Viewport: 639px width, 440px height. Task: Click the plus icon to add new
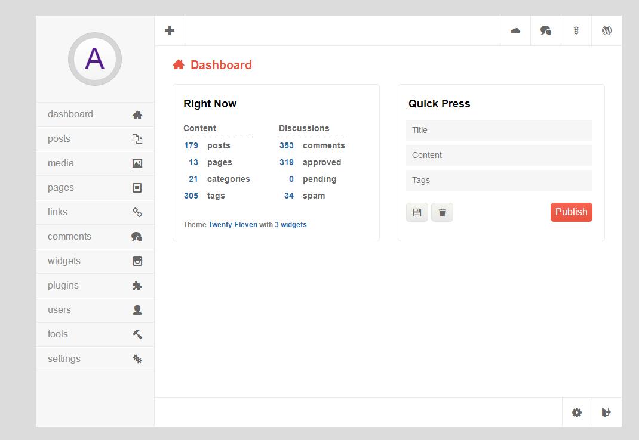pos(170,30)
